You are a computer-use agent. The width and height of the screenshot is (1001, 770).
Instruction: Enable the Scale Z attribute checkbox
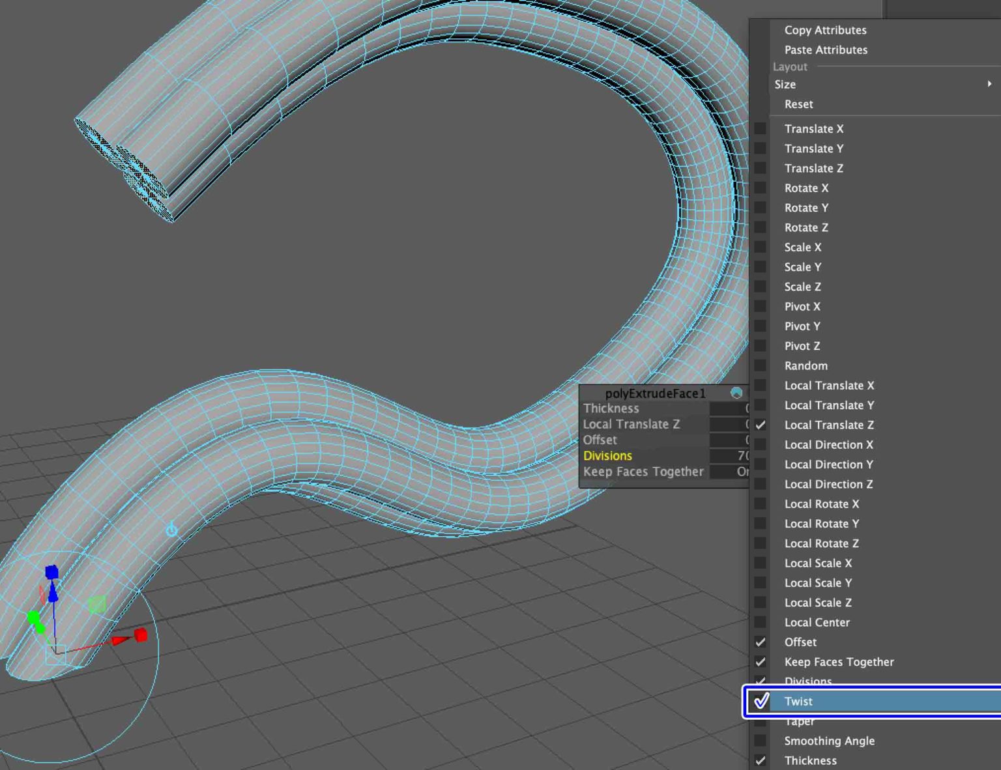tap(760, 287)
